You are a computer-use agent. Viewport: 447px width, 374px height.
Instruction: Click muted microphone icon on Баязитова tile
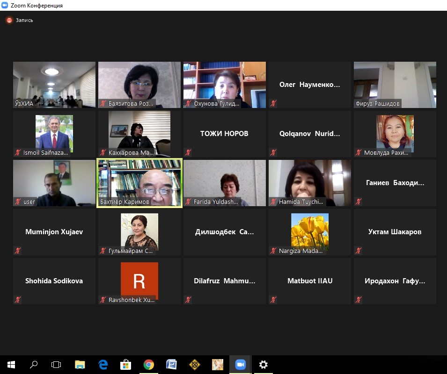(103, 103)
